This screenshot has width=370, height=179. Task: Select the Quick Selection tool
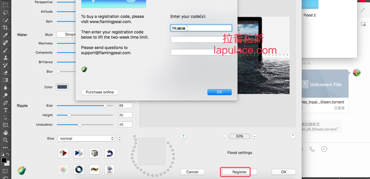coord(5,20)
